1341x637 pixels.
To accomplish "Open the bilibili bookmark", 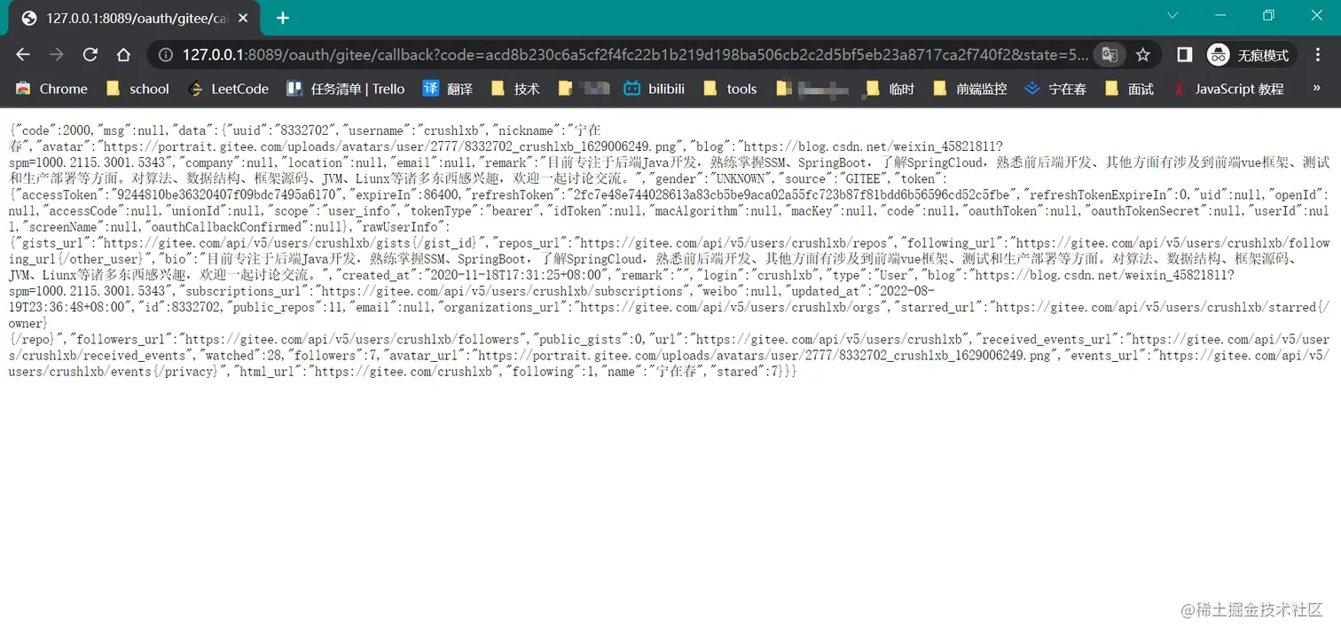I will point(654,89).
